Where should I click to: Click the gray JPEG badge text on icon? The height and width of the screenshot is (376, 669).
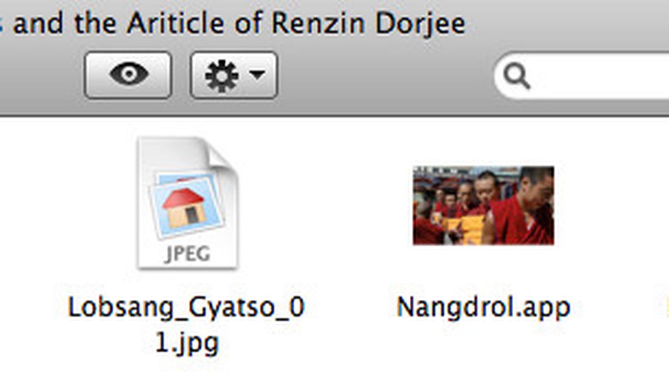pyautogui.click(x=188, y=254)
